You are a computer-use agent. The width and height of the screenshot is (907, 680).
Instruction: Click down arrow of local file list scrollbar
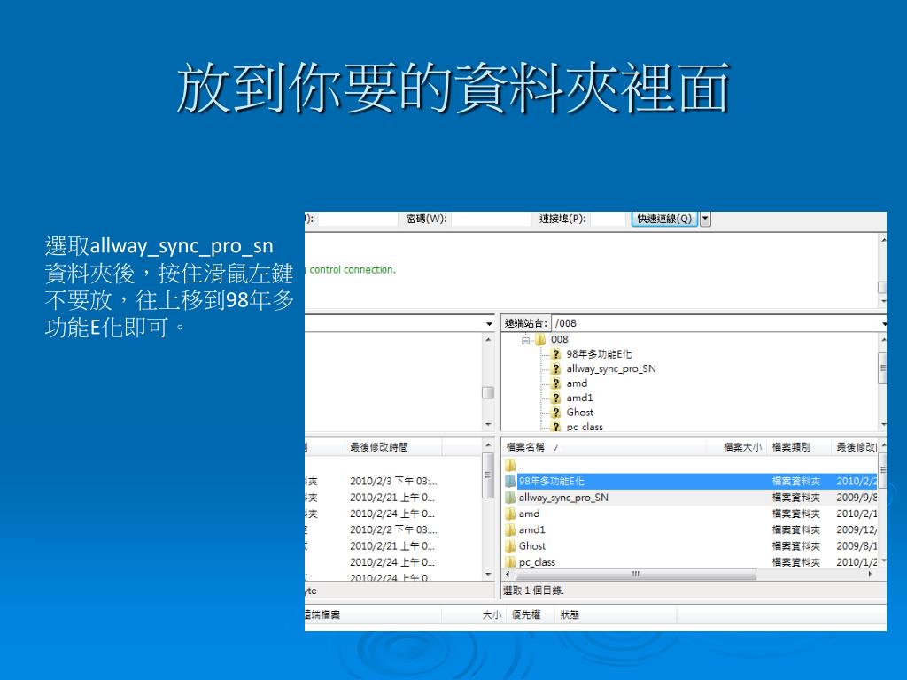pyautogui.click(x=488, y=574)
